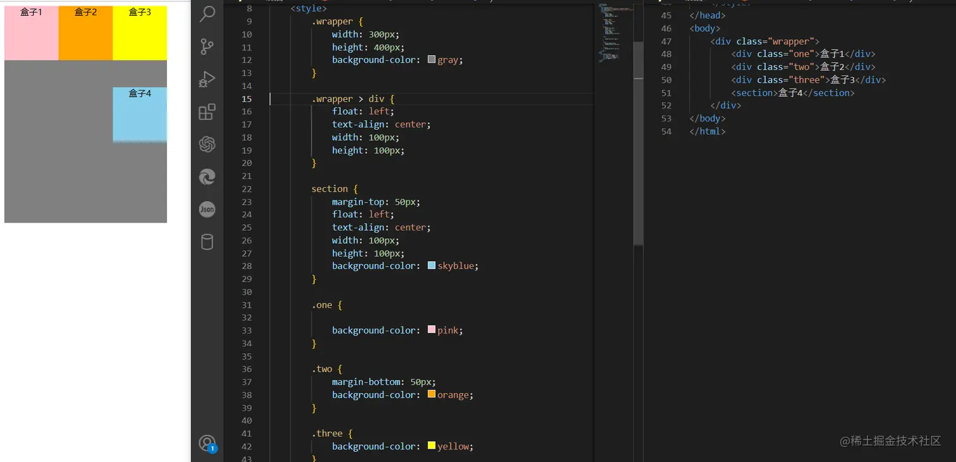Open the Run and Debug view
Screen dimensions: 956x462
pos(207,79)
